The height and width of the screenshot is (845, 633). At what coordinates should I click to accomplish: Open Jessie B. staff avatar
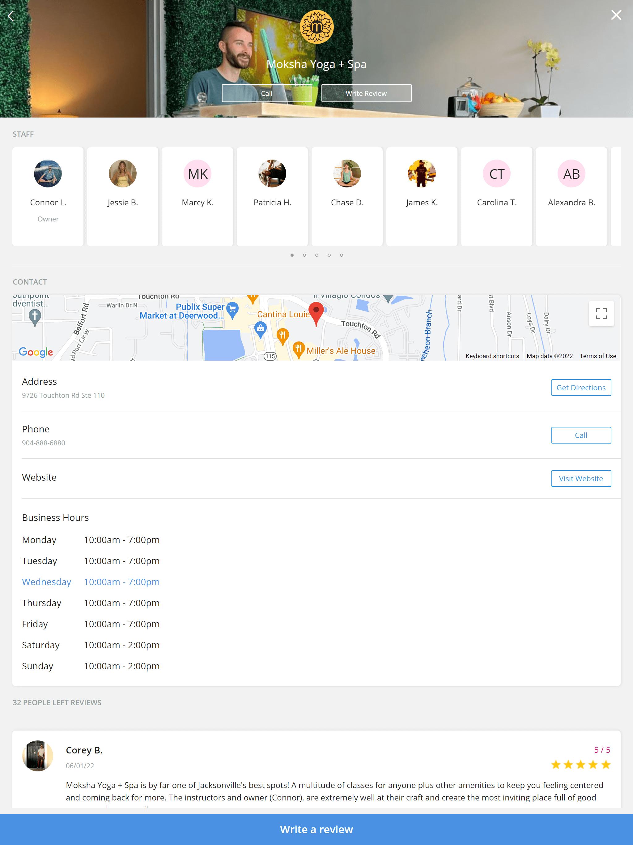123,174
